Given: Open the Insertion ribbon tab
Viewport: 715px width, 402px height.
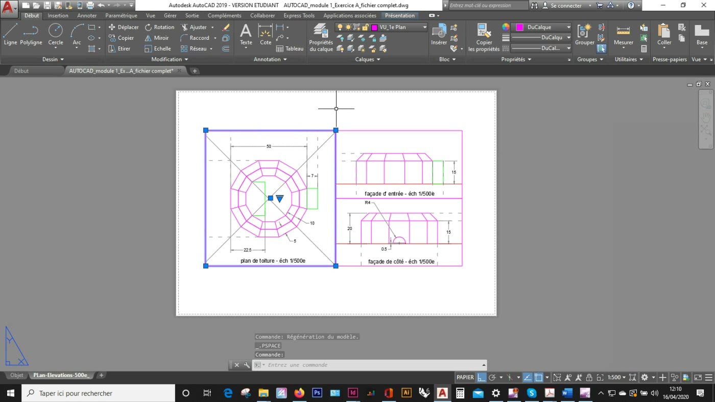Looking at the screenshot, I should [x=58, y=15].
